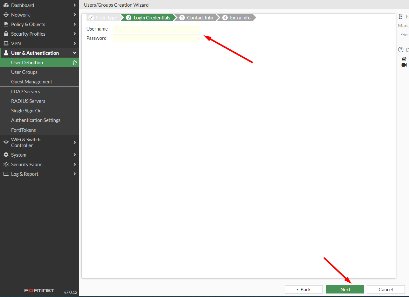Click into the Username input field
The width and height of the screenshot is (409, 297).
point(156,29)
